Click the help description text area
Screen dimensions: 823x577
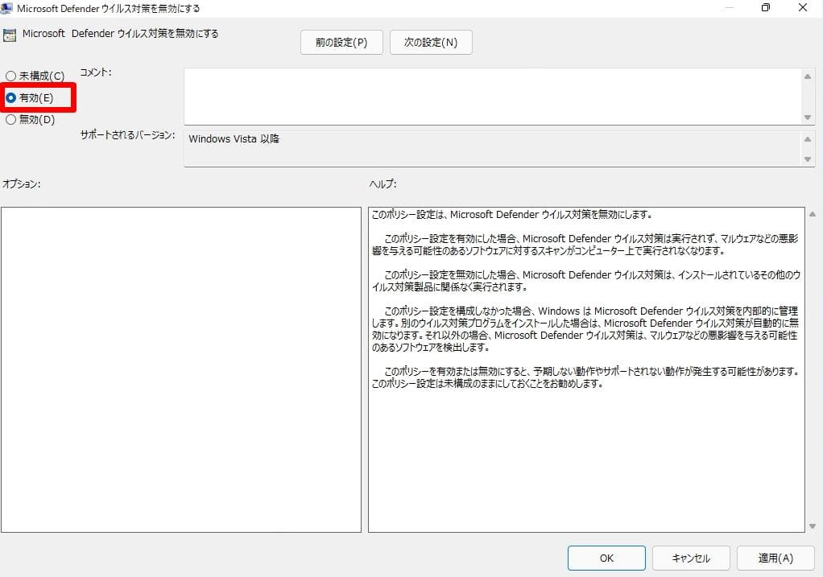point(586,370)
